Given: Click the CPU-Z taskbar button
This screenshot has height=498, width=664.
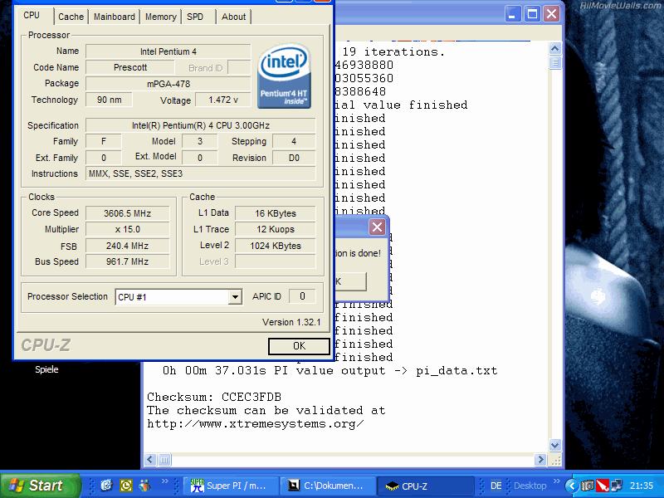Looking at the screenshot, I should click(x=425, y=486).
